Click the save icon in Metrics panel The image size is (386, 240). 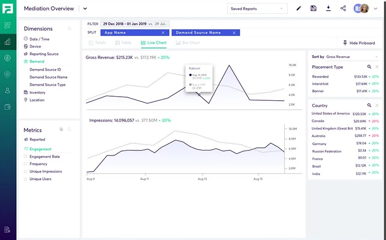click(61, 129)
